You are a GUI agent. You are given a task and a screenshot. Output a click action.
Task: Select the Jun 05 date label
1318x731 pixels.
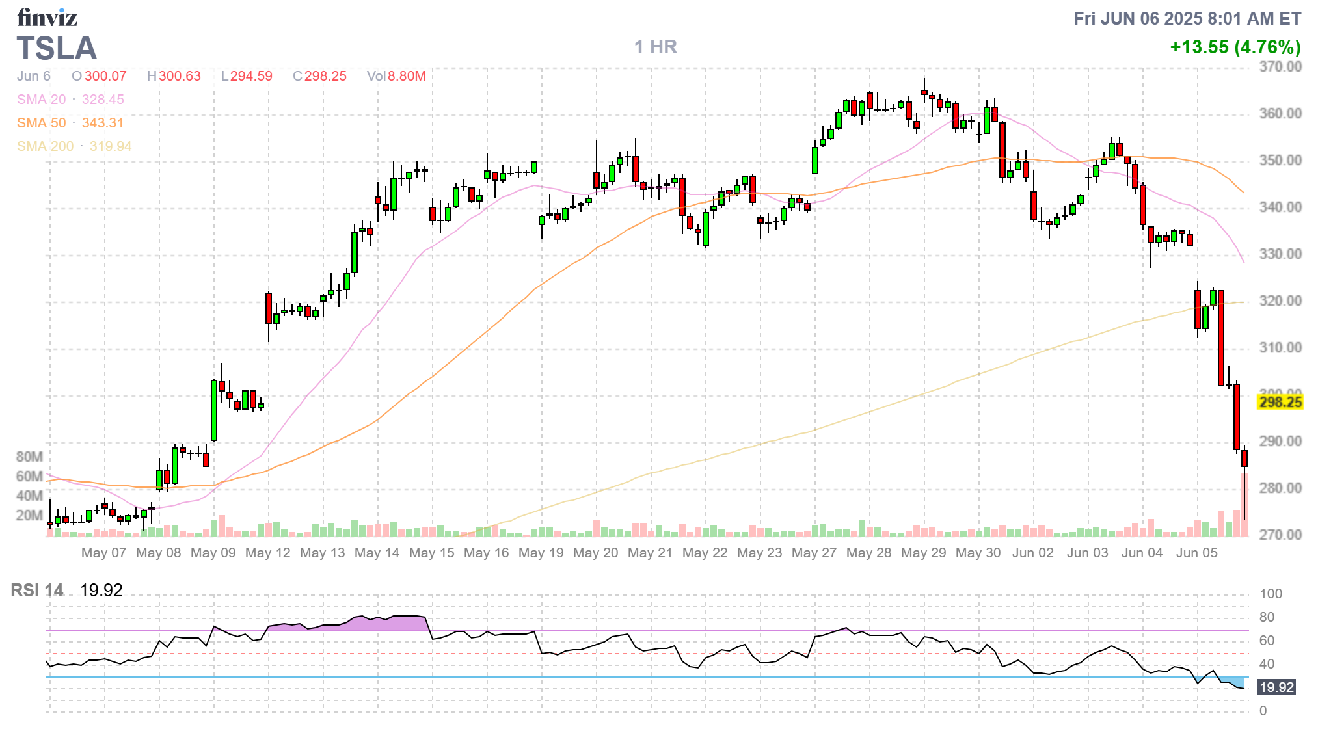[1197, 553]
